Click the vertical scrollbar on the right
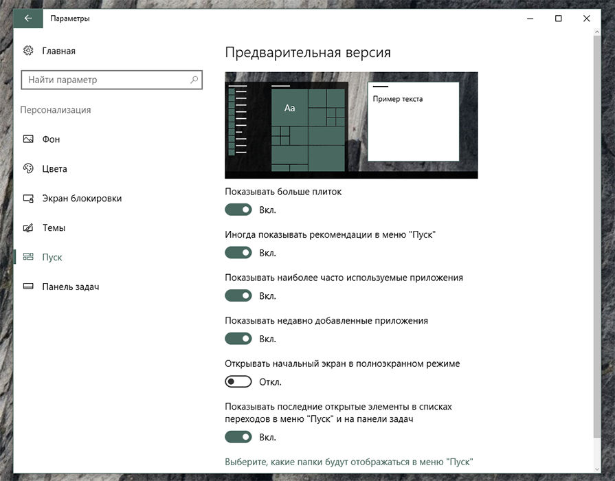 (596, 240)
